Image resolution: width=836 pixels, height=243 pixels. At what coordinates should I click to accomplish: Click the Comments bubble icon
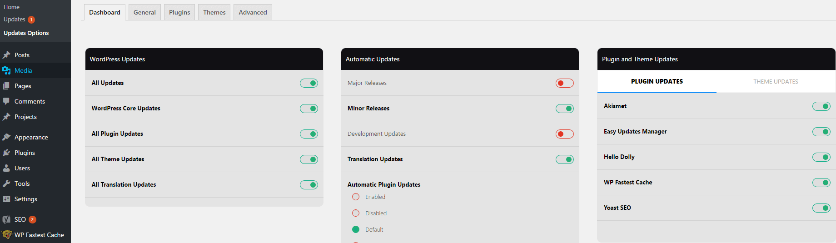(6, 101)
